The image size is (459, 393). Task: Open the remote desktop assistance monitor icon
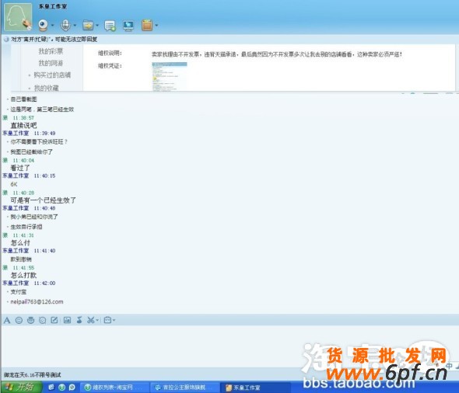click(128, 26)
